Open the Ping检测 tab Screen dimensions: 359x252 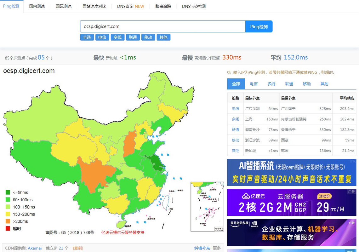(11, 6)
